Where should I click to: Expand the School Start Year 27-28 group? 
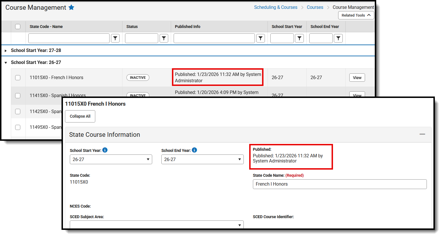[x=6, y=51]
